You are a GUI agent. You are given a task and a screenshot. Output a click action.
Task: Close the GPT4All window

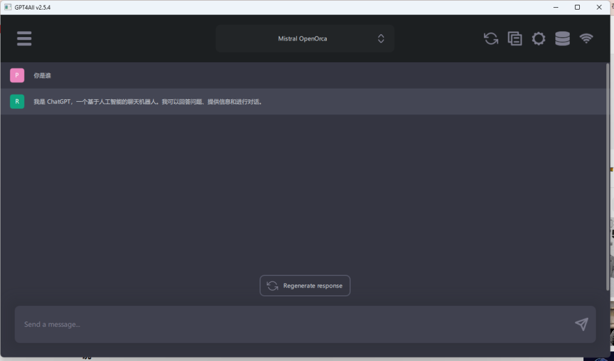coord(599,7)
